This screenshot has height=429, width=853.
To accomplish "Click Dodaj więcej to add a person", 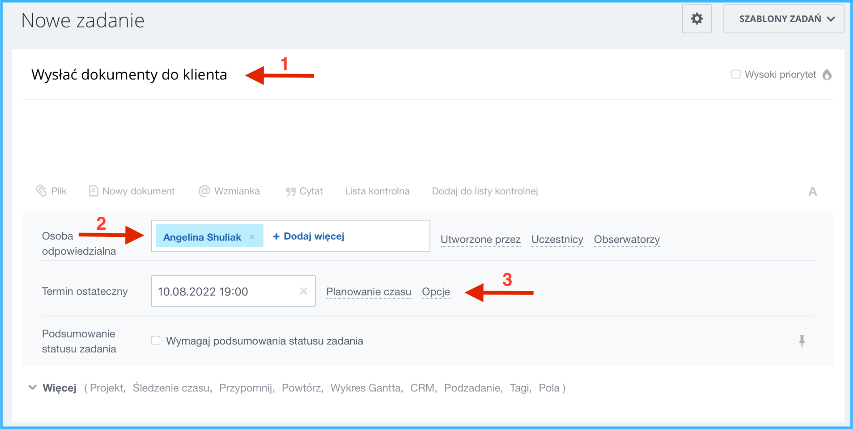I will (309, 236).
